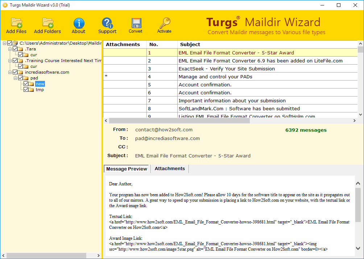Click preview pane scroll up arrow
Image resolution: width=364 pixels, height=259 pixels.
[358, 184]
